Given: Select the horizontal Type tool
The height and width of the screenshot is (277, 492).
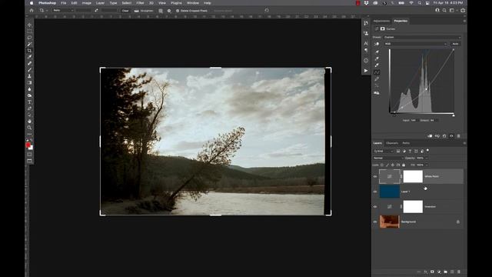Looking at the screenshot, I should pyautogui.click(x=29, y=102).
